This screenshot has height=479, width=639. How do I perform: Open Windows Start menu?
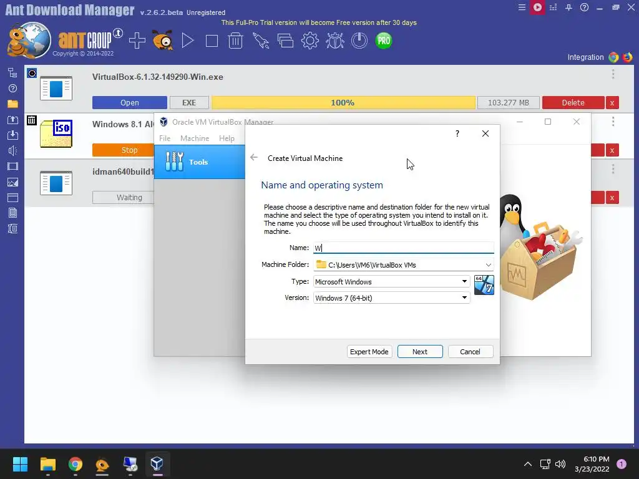pos(20,464)
